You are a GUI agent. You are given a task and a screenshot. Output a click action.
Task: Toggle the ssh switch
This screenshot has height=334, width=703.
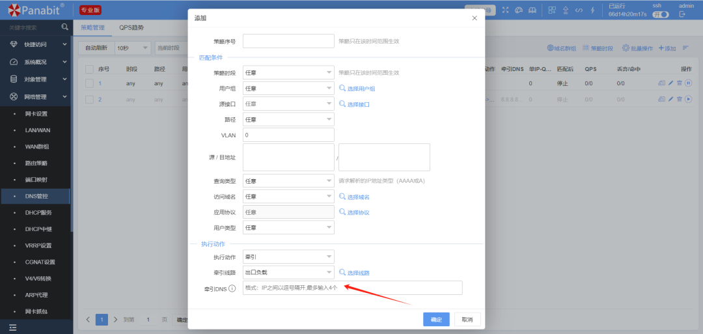(x=661, y=14)
